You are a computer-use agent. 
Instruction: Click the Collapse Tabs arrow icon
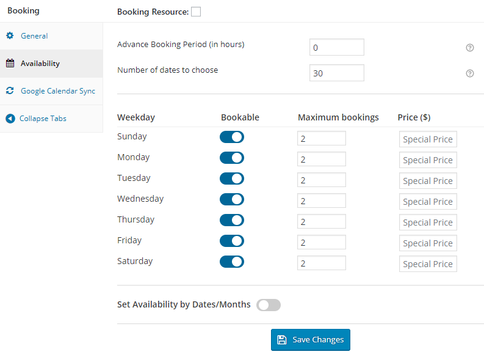tap(10, 119)
